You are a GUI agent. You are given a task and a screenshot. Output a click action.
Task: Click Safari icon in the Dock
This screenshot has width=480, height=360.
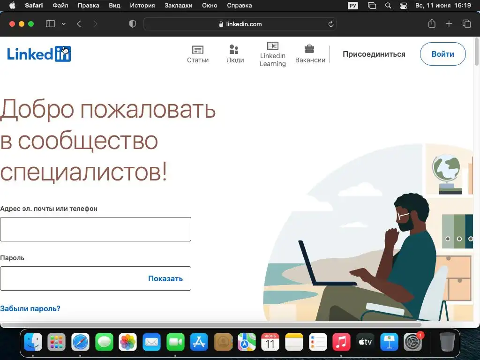coord(80,342)
